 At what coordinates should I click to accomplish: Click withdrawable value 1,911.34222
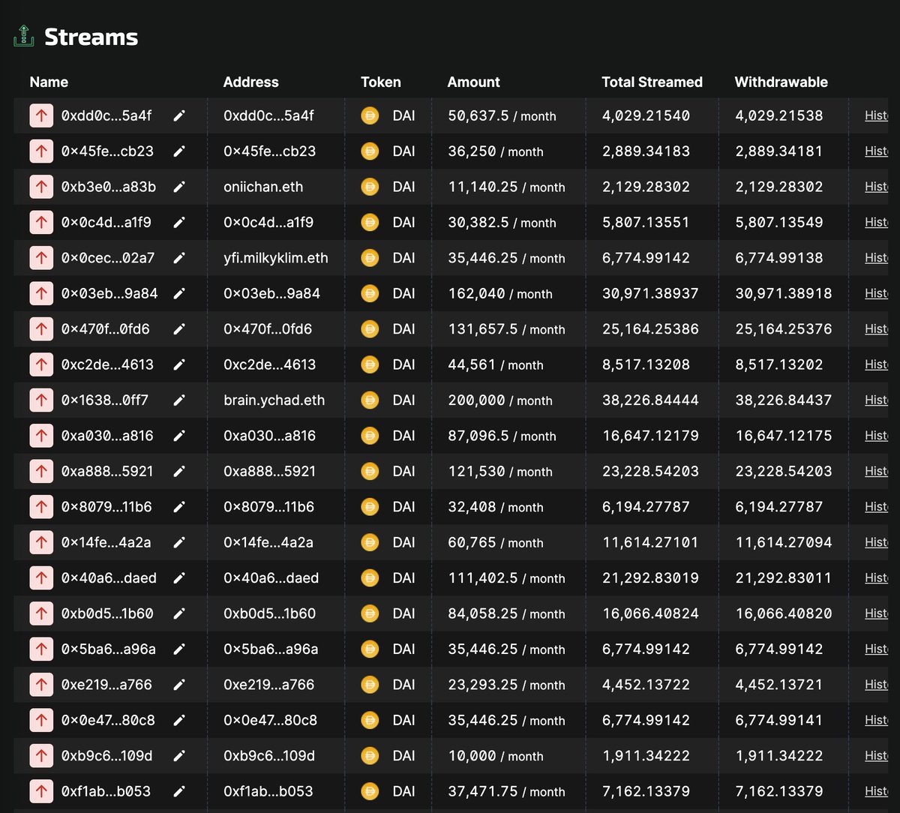(779, 755)
